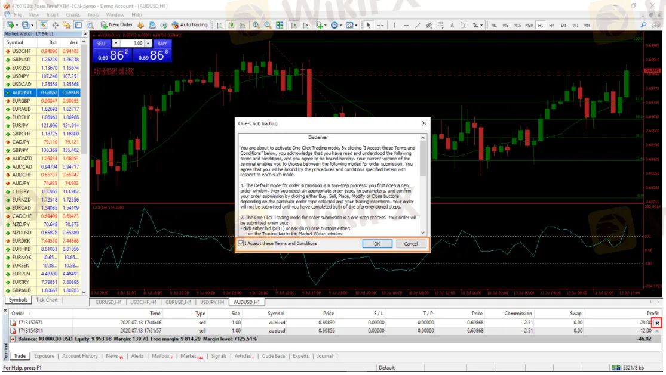Close order 1713152671 with its X button
Screen dimensions: 666x375
[x=657, y=323]
